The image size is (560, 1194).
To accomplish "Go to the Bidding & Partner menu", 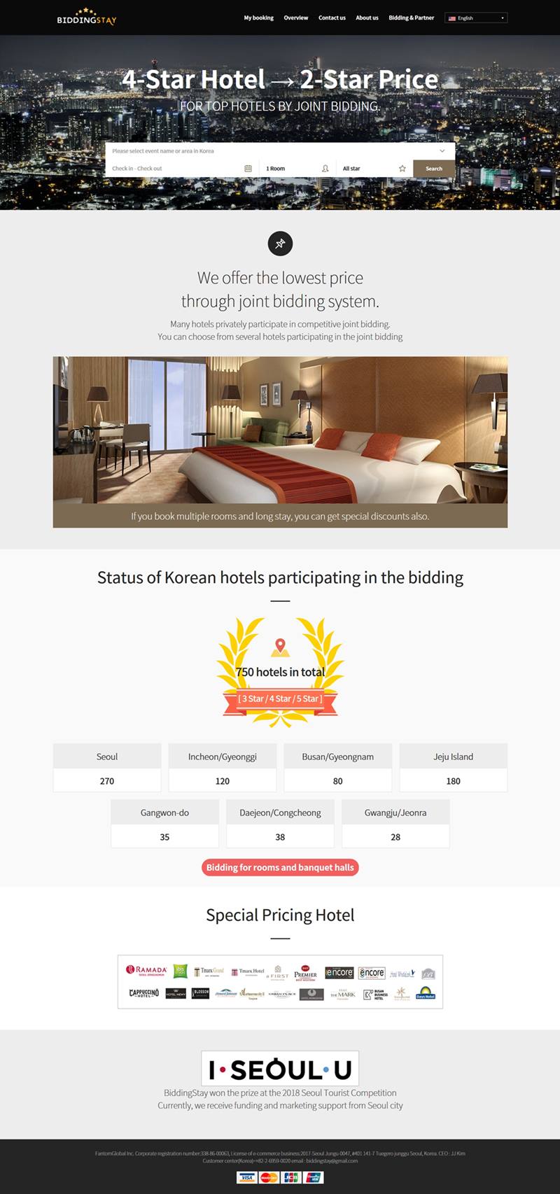I will [411, 17].
